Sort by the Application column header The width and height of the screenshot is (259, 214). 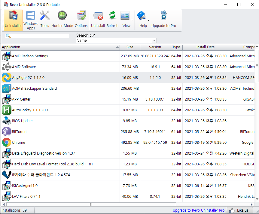coord(60,47)
